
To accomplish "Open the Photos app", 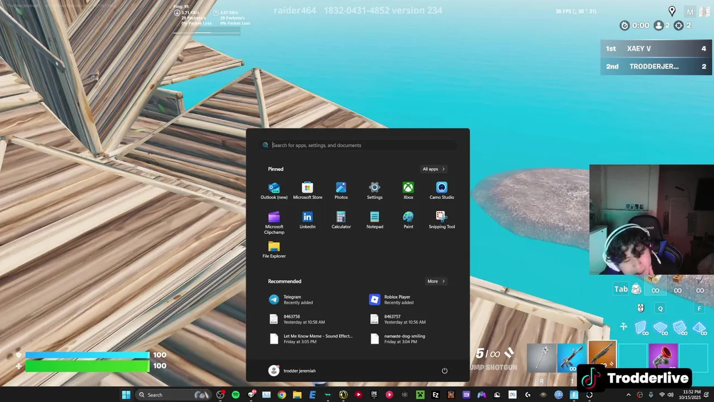I will click(341, 190).
